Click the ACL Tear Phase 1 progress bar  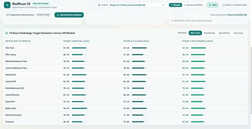point(80,48)
